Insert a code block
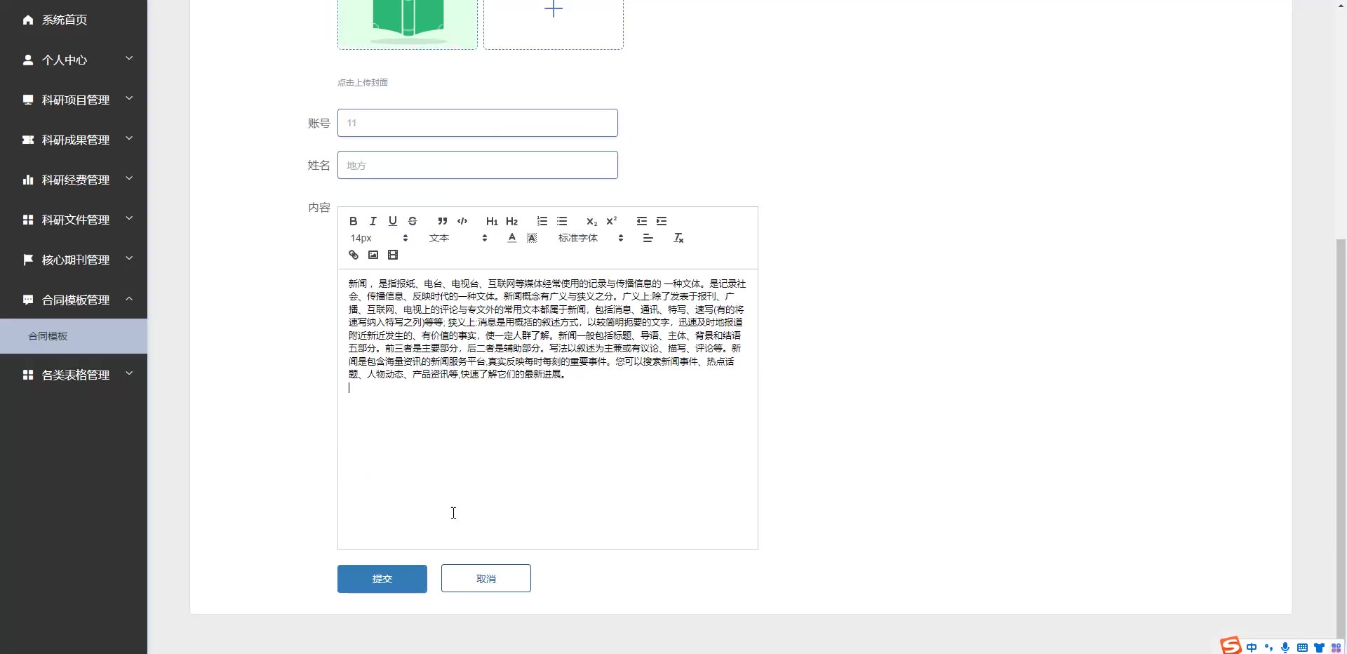This screenshot has height=654, width=1347. click(462, 221)
